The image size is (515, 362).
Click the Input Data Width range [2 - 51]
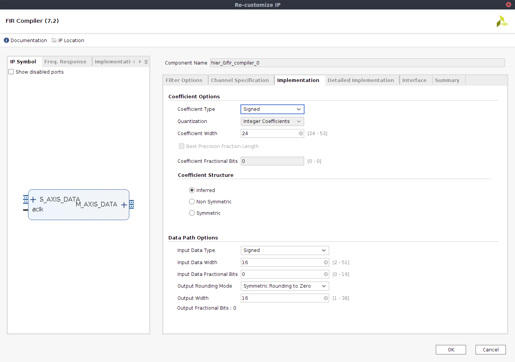[x=341, y=263]
